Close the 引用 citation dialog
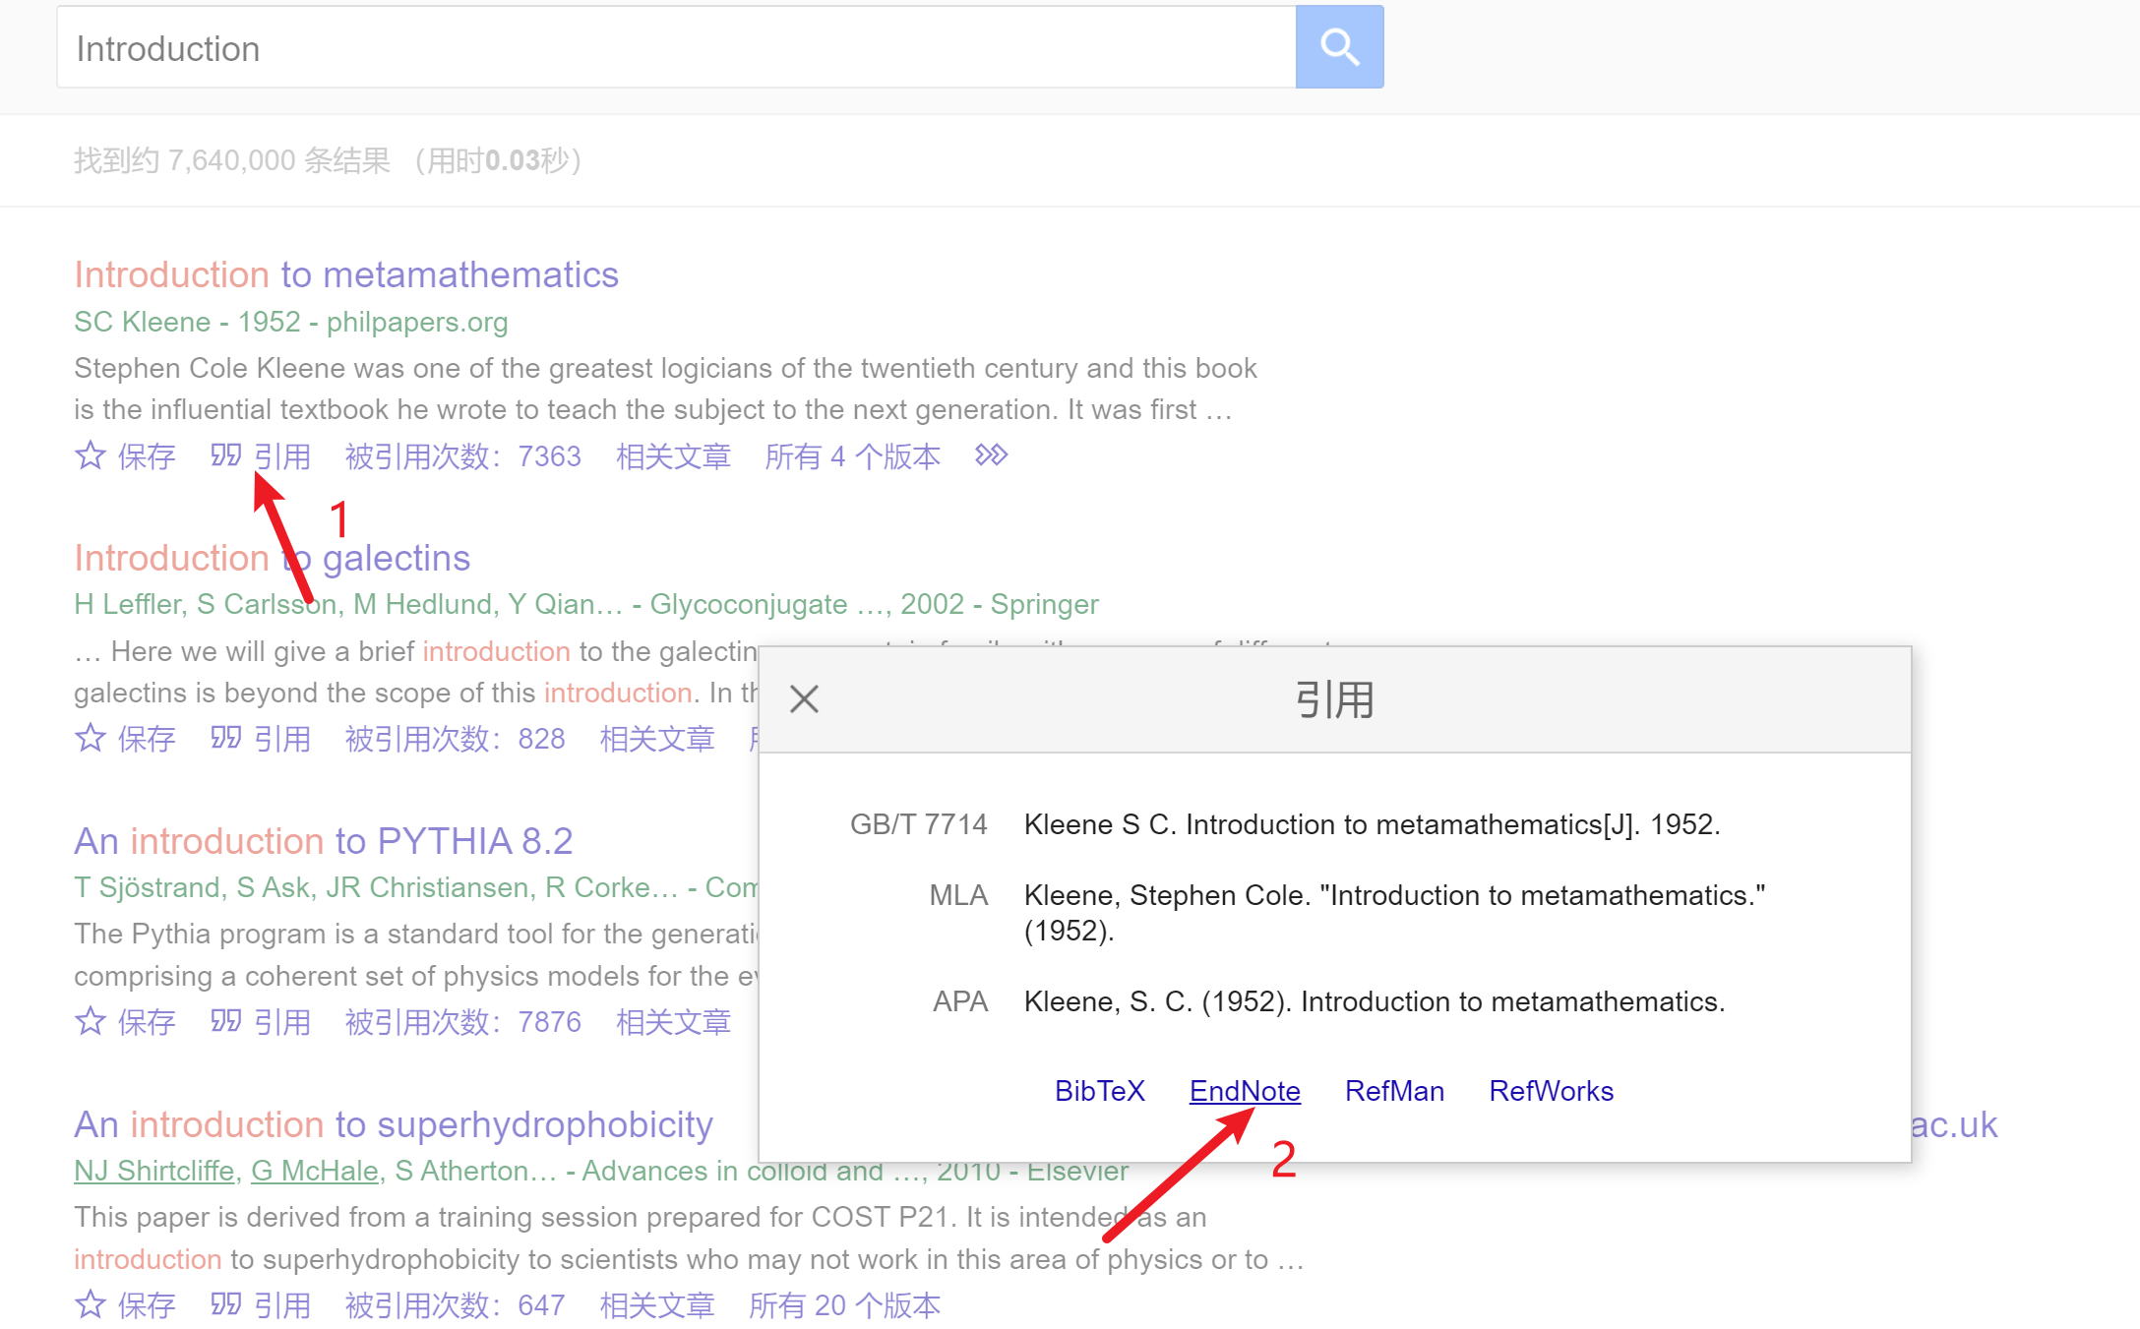The height and width of the screenshot is (1329, 2140). click(x=804, y=699)
